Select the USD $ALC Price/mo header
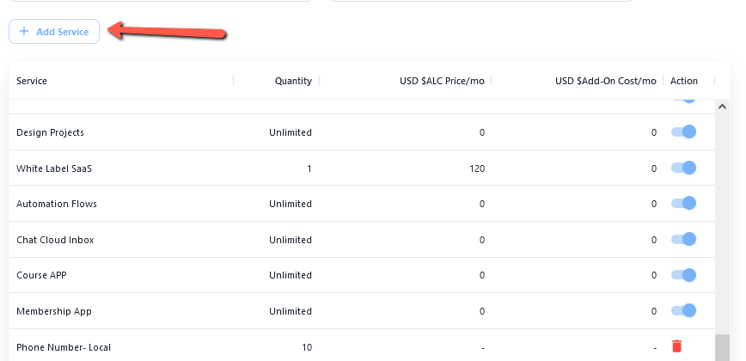 point(442,81)
